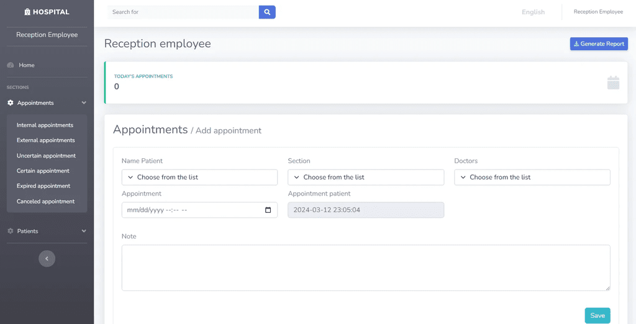
Task: Open Canceled appointment menu item
Action: (x=46, y=202)
